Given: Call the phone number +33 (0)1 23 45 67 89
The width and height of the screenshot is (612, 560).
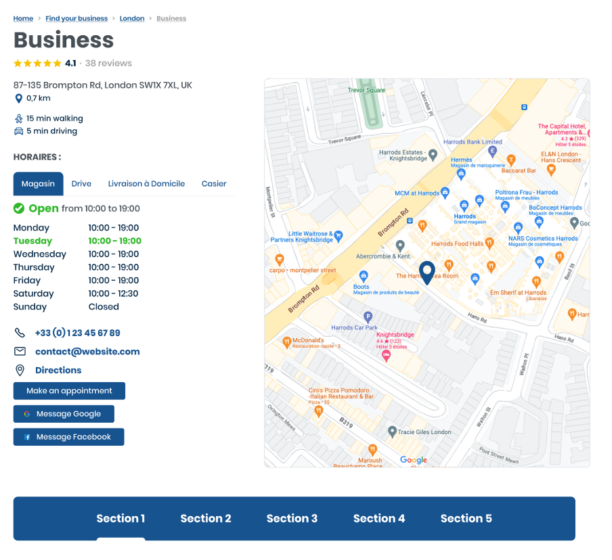Looking at the screenshot, I should (78, 333).
